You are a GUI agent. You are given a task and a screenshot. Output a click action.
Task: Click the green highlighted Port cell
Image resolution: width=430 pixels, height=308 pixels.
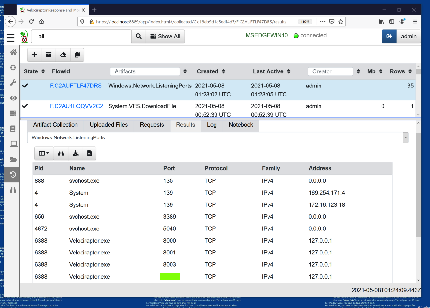(x=170, y=277)
